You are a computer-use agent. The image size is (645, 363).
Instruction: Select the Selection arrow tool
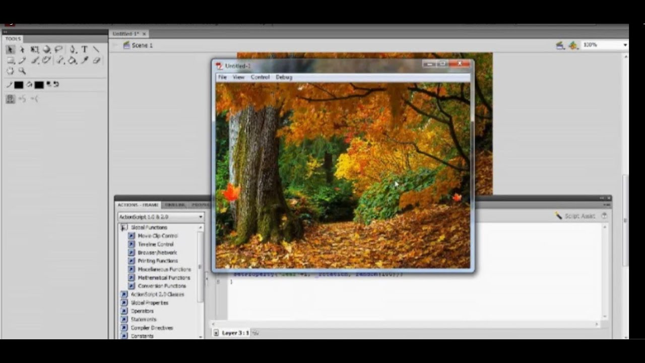tap(10, 49)
